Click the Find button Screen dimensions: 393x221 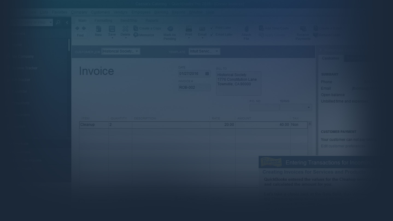pos(80,35)
